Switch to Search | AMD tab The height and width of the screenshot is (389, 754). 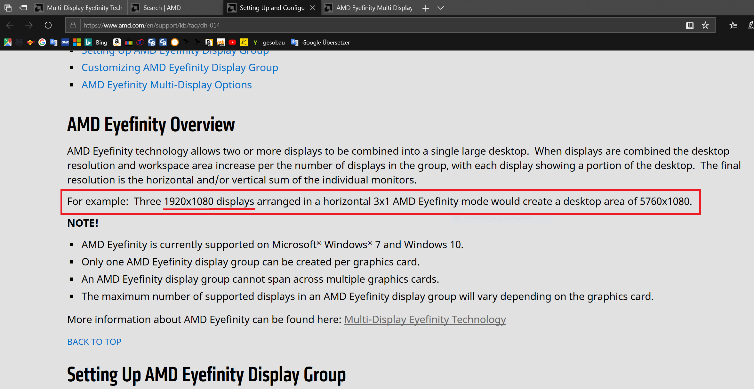click(x=175, y=8)
